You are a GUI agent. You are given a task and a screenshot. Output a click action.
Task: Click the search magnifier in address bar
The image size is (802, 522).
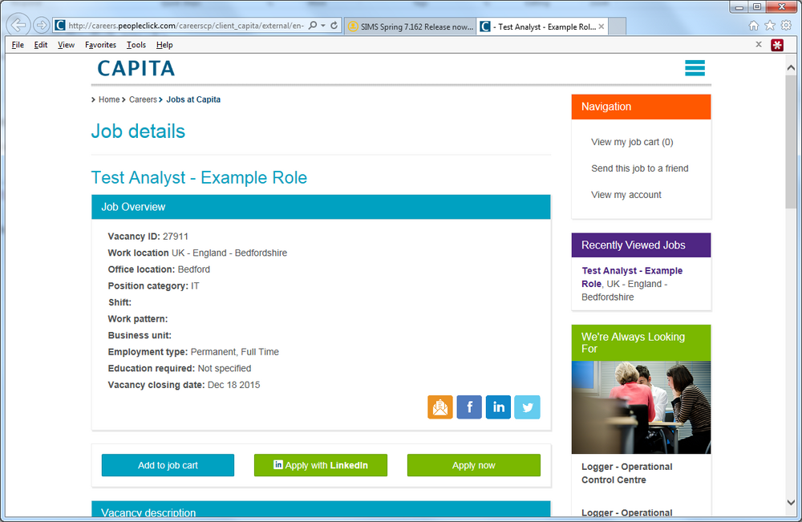coord(313,26)
